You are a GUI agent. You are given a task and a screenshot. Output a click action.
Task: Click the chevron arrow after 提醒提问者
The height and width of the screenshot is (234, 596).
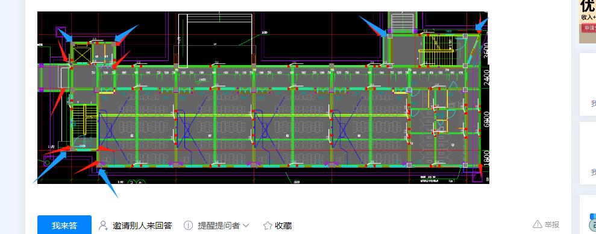(x=245, y=225)
